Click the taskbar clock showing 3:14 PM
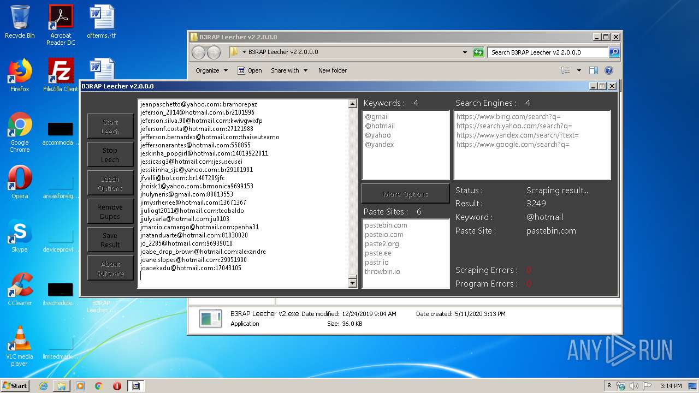 671,386
